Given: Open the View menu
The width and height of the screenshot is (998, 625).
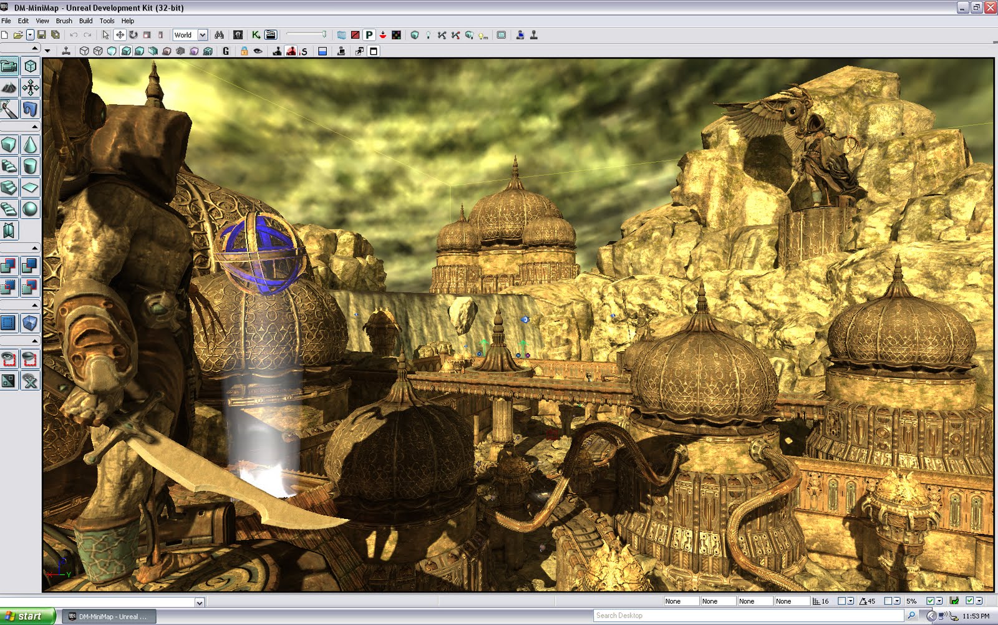Looking at the screenshot, I should tap(42, 21).
